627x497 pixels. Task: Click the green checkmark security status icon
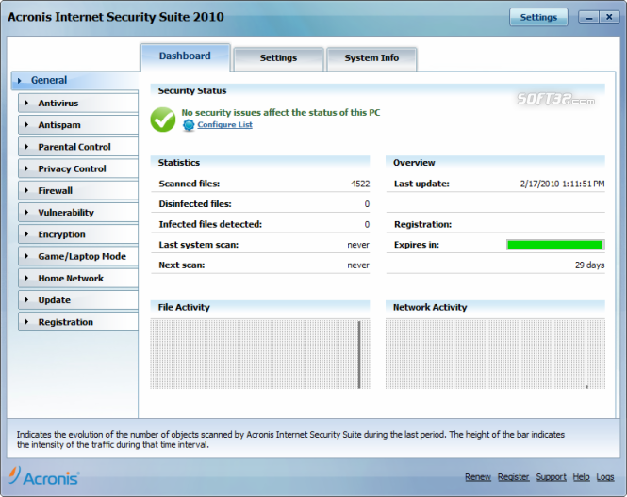coord(163,120)
